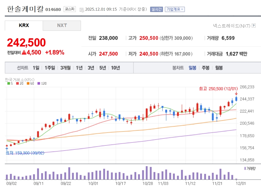Viewport: 261px width, 193px height.
Task: Select the 10년 line chart period
Action: coord(115,68)
